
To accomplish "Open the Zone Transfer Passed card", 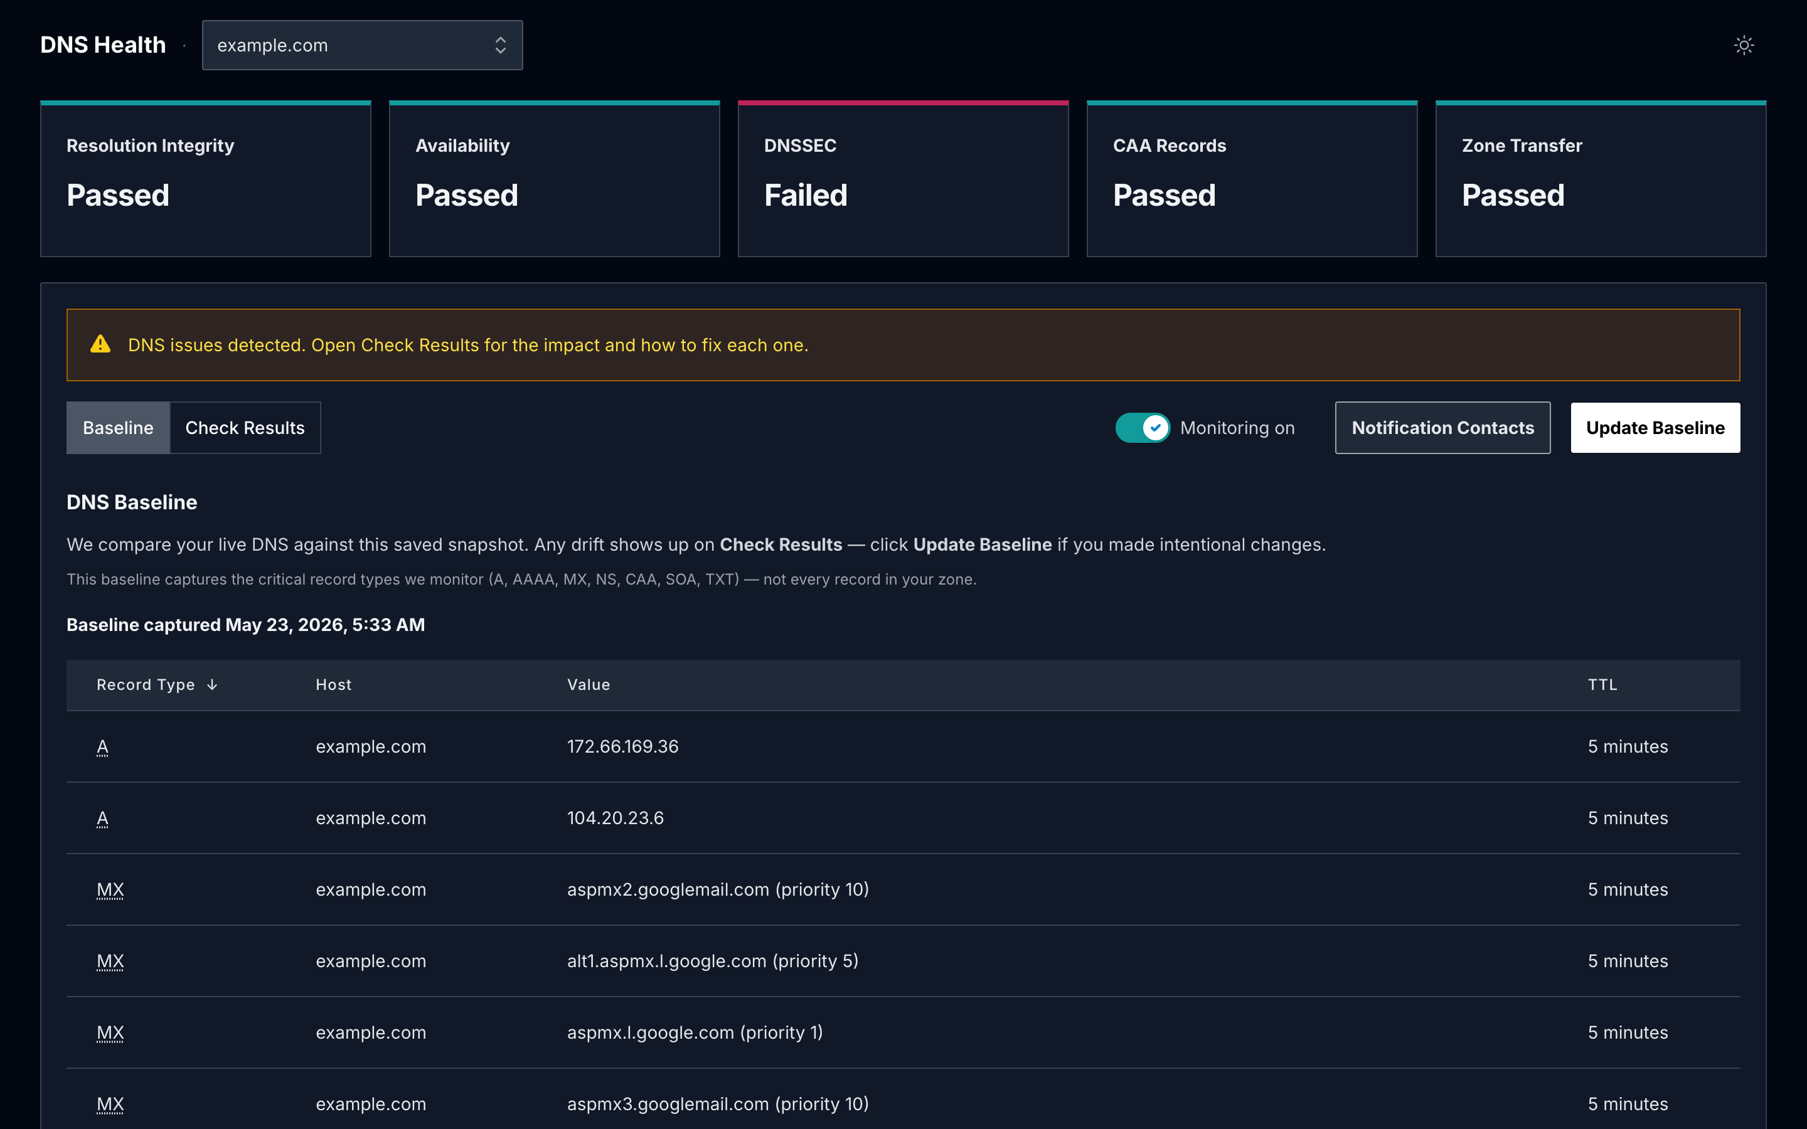I will pyautogui.click(x=1600, y=179).
